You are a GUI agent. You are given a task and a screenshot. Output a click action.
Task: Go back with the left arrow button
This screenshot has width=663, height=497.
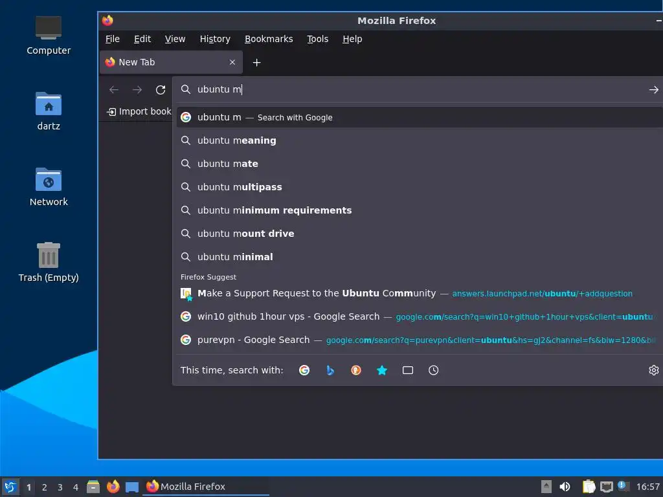point(114,89)
